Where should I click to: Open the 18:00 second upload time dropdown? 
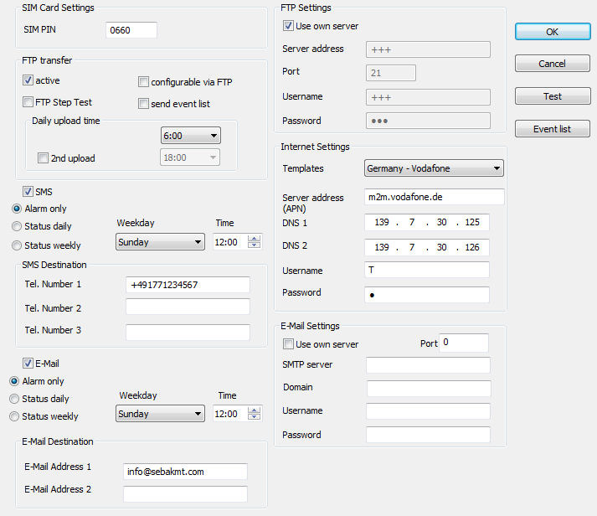pos(190,157)
